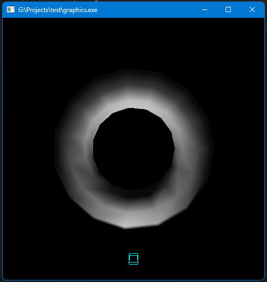Minimize the graphics.exe window
The image size is (267, 282).
(x=205, y=9)
